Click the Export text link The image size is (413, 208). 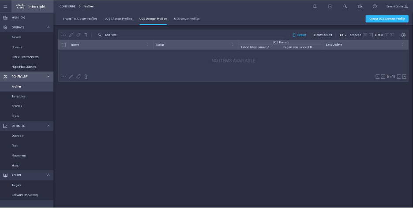click(x=301, y=35)
